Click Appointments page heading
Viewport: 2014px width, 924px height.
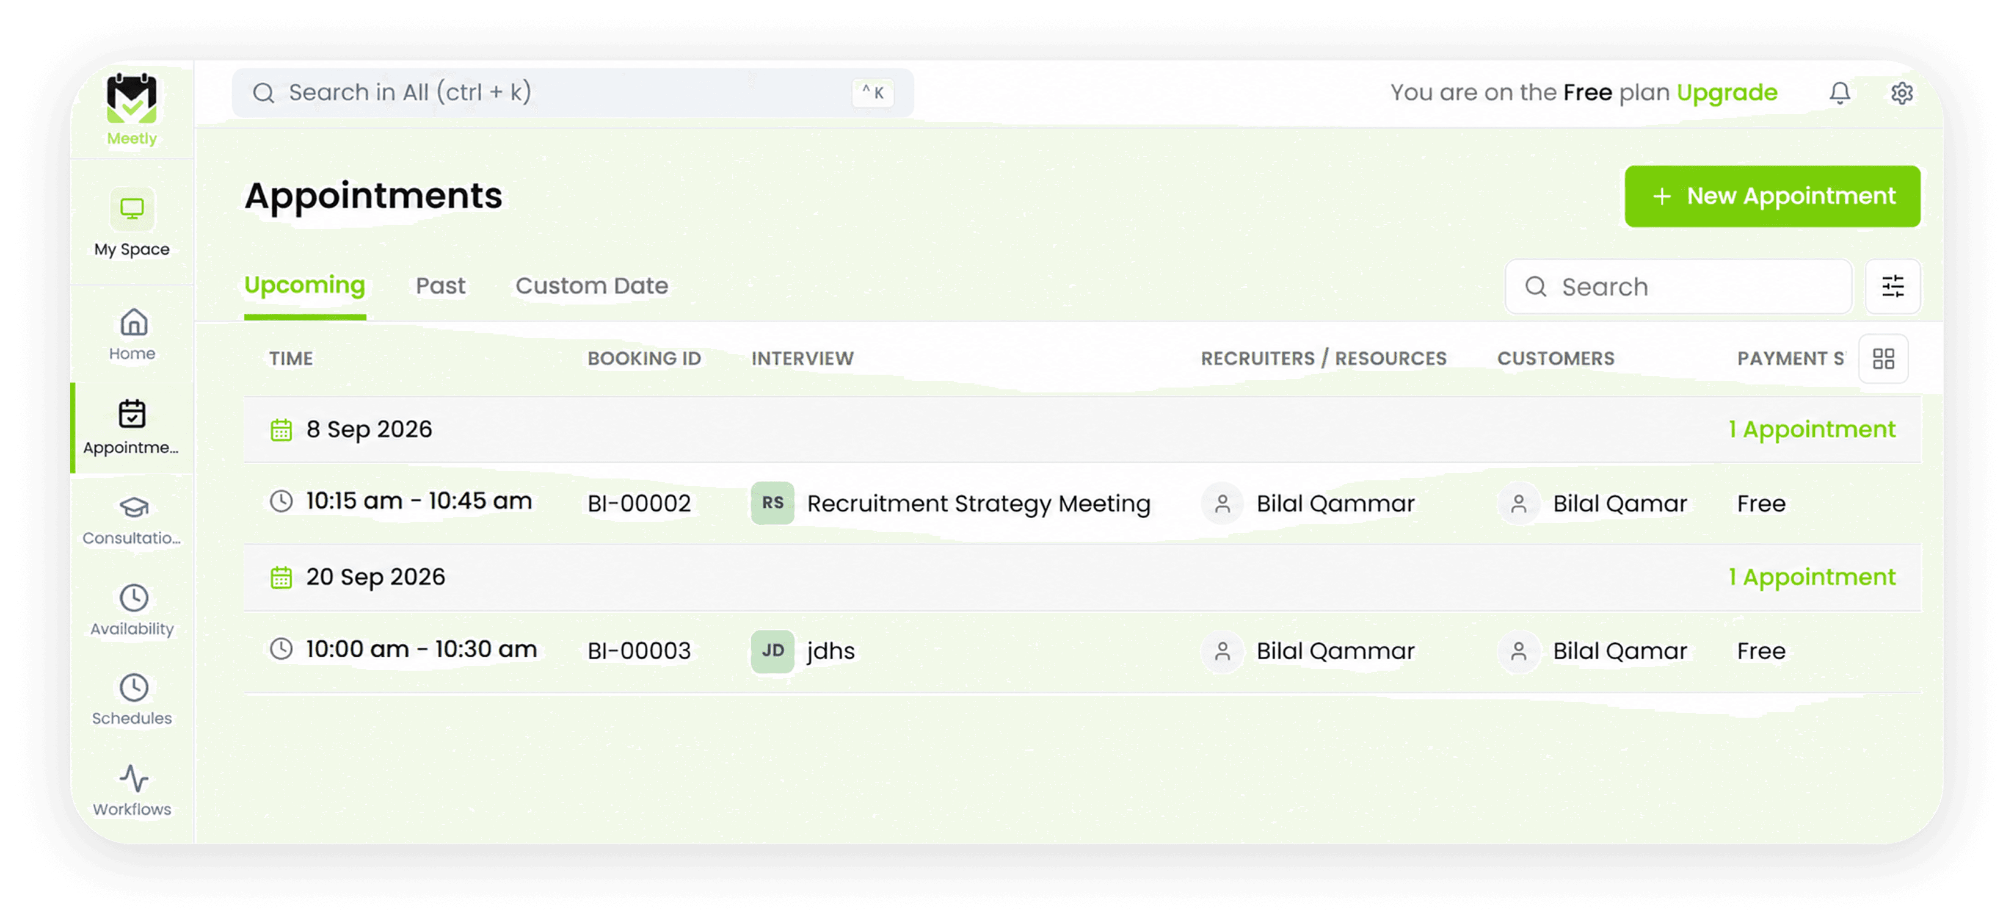click(x=373, y=196)
